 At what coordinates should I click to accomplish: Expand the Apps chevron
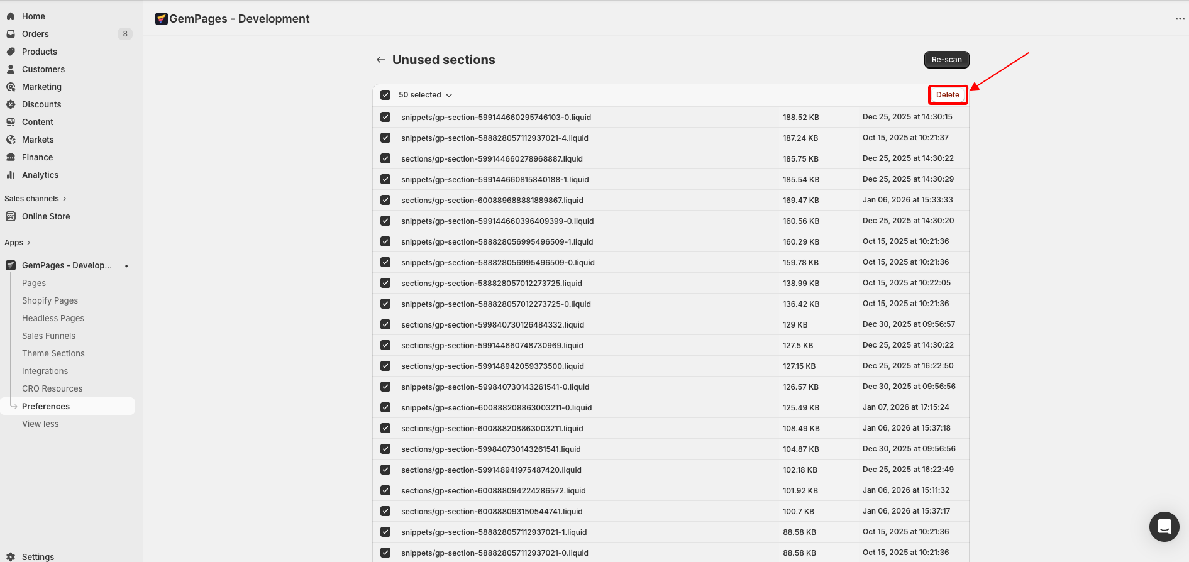point(28,243)
